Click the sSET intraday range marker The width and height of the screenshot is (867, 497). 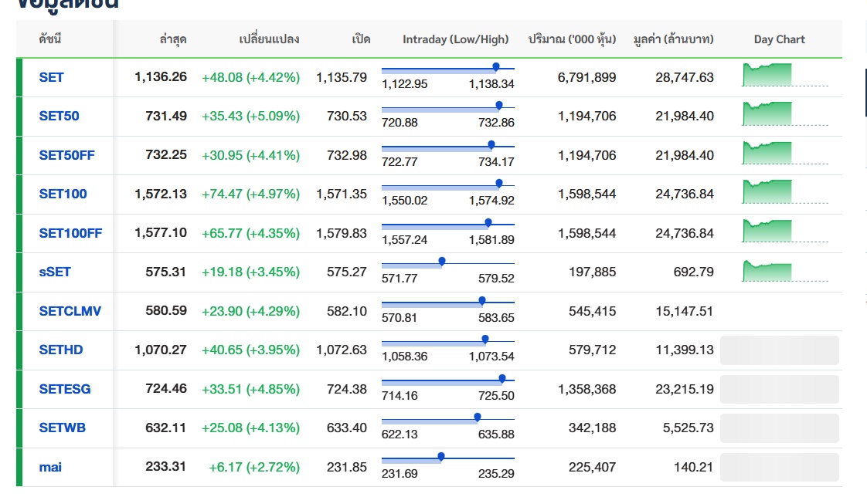click(442, 261)
